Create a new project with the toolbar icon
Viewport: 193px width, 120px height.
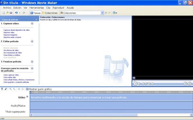(4, 13)
